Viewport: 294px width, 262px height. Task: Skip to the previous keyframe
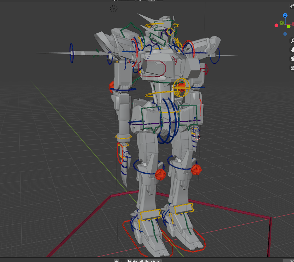coord(135,261)
